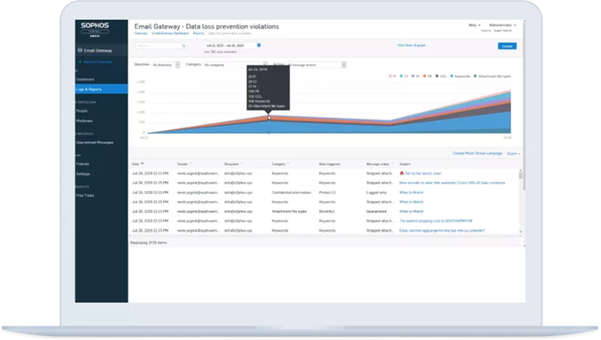Screen dimensions: 601x340
Task: Click the search input field
Action: coord(160,46)
